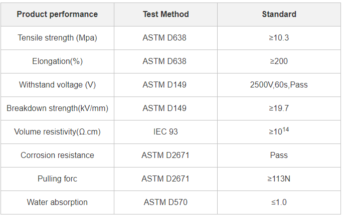The image size is (343, 216).
Task: Click the Product performance column header
Action: coord(57,14)
